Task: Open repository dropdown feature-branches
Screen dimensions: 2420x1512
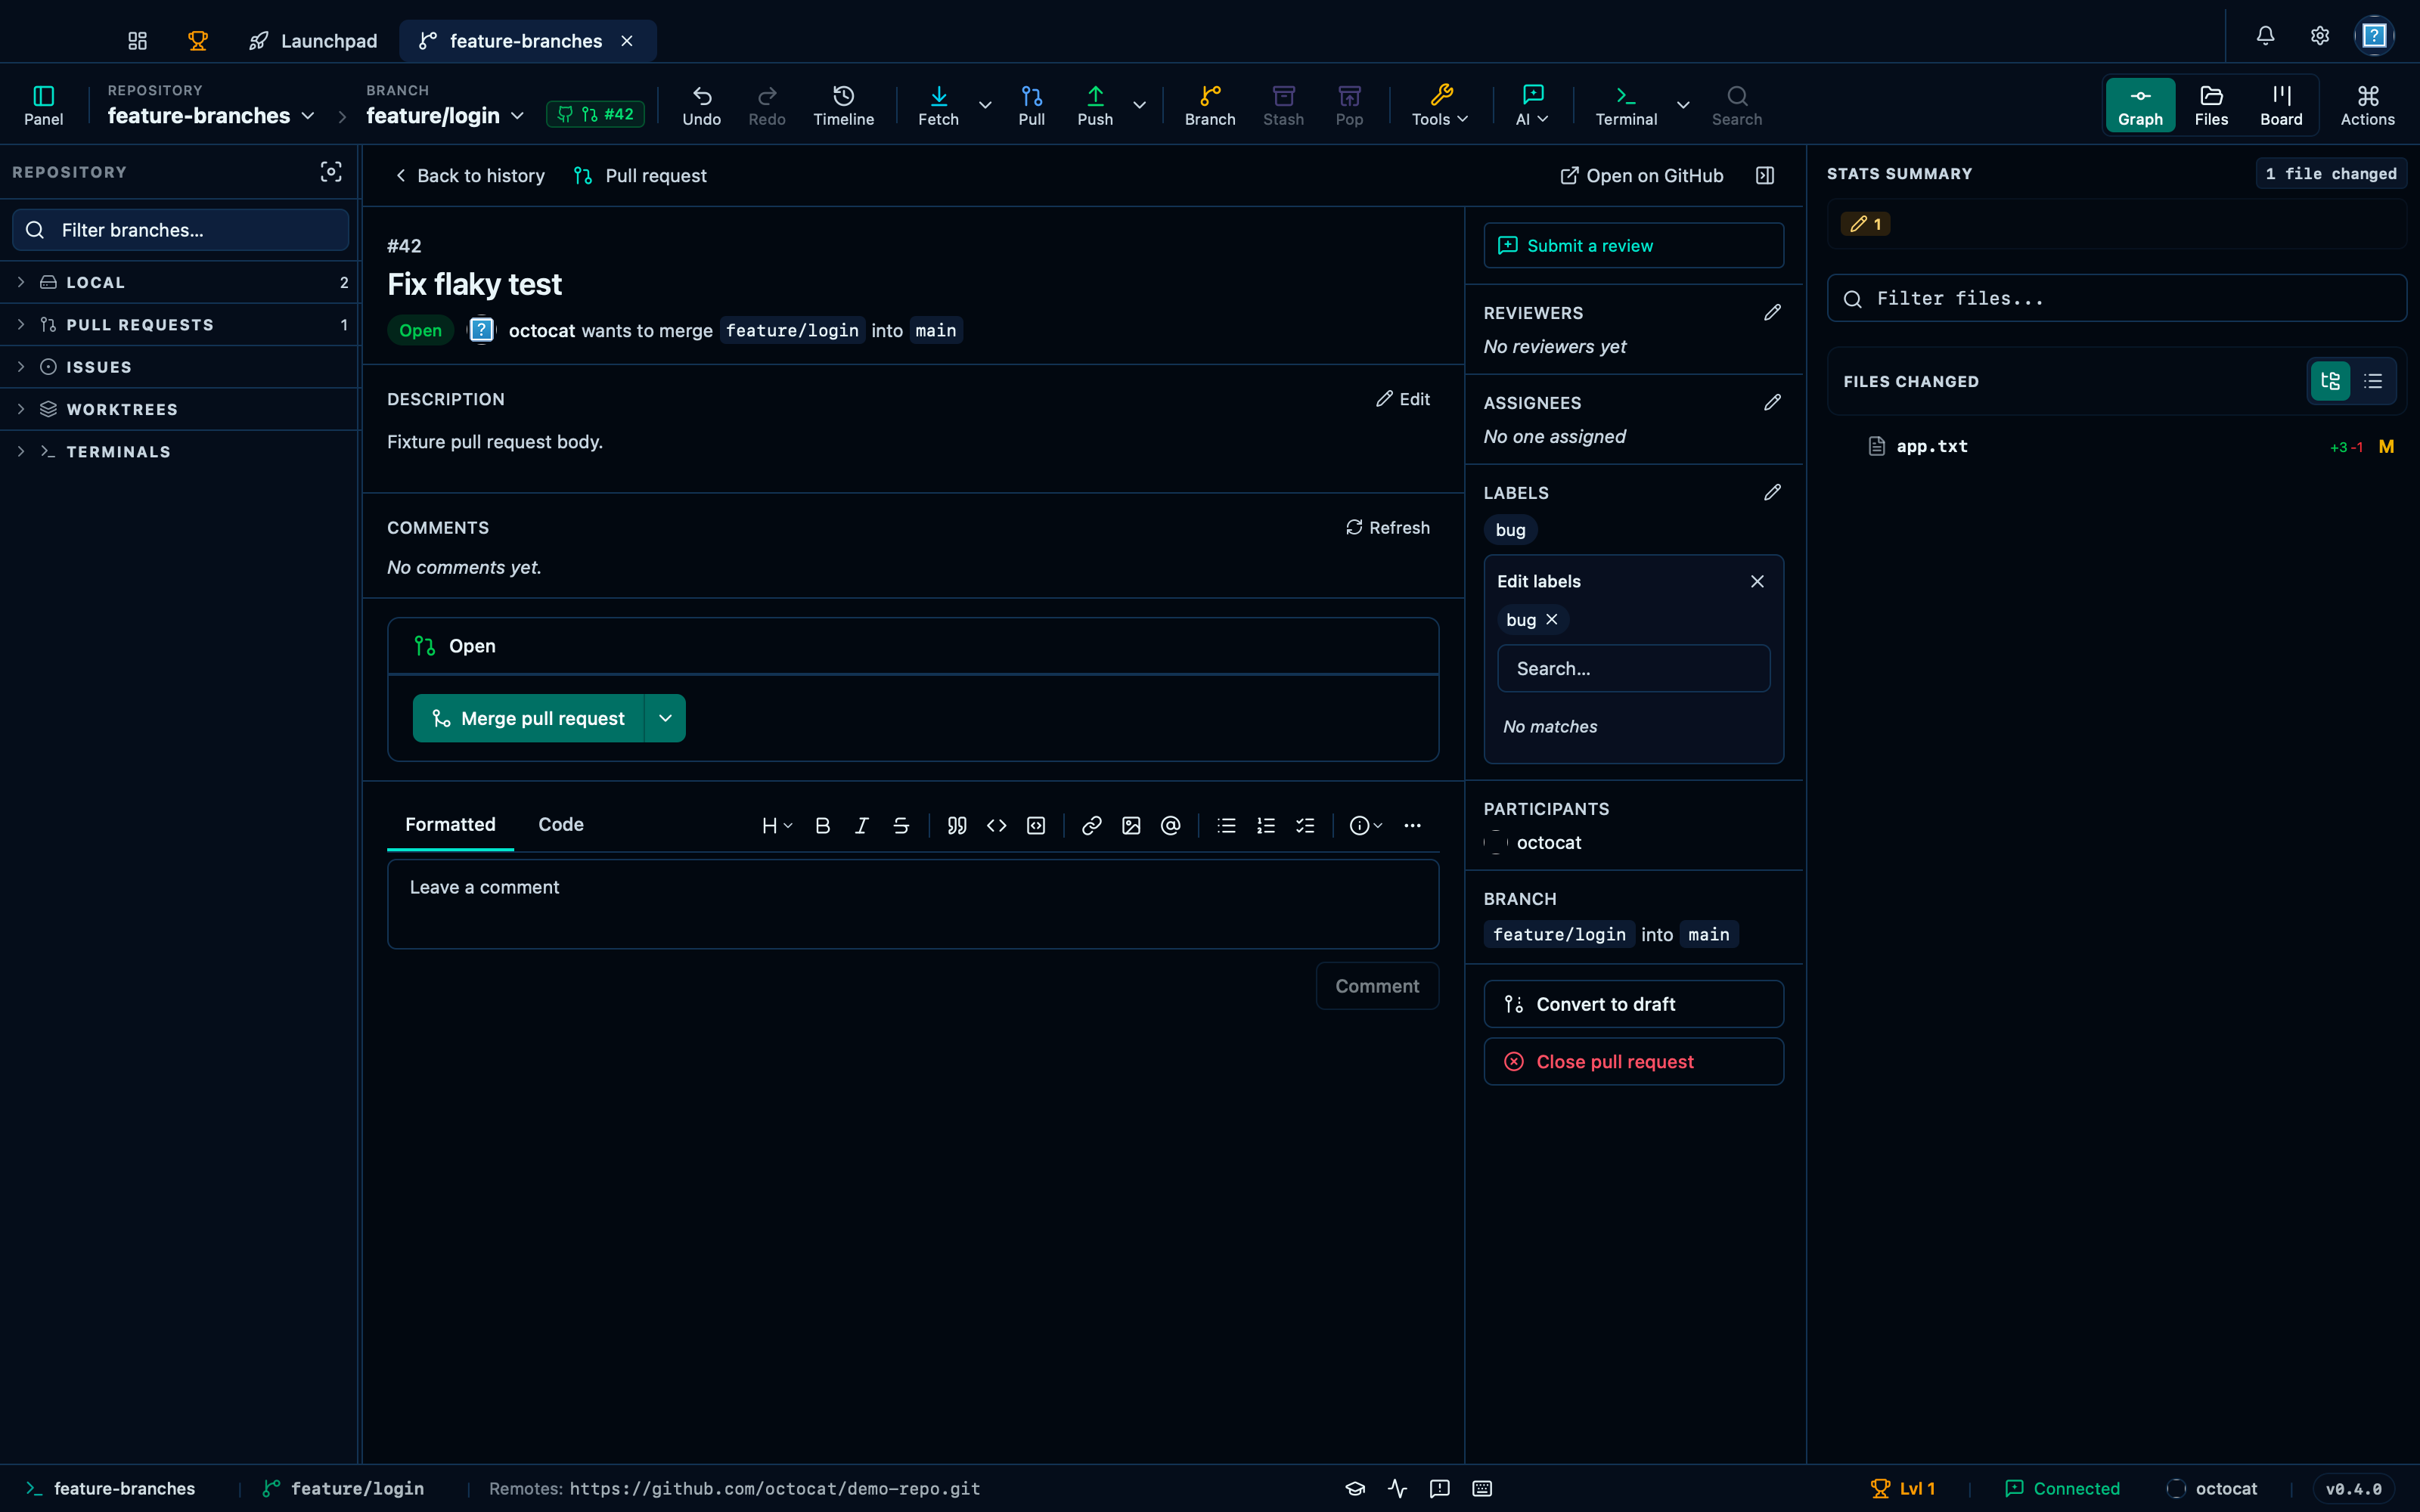Action: pos(211,116)
